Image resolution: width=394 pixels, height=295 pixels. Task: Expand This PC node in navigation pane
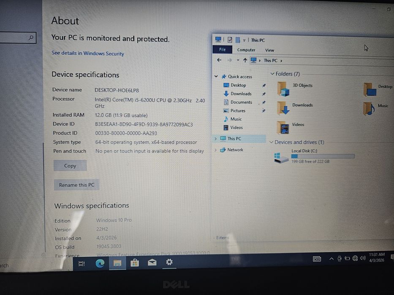tap(216, 139)
